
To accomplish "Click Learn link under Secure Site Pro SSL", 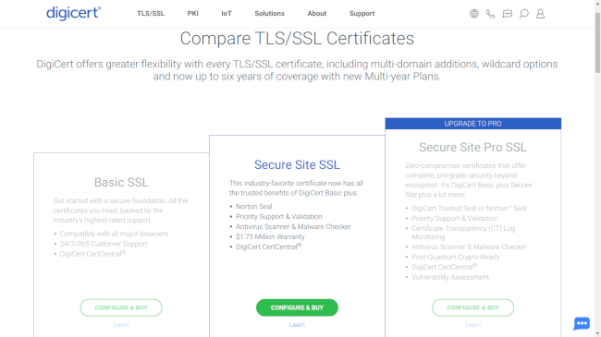I will coord(473,325).
